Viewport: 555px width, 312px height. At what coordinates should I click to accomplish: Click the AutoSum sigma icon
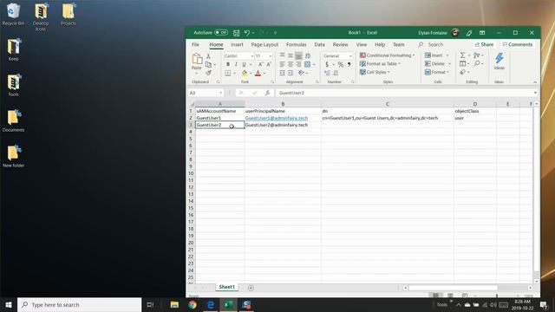[462, 55]
